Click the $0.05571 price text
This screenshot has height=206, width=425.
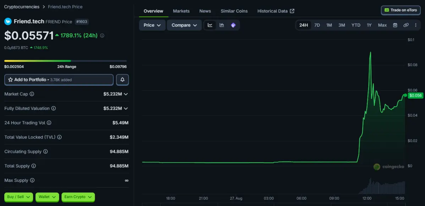click(29, 35)
